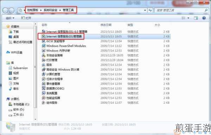Image resolution: width=211 pixels, height=135 pixels.
Task: Select 组件服务 icon
Action: coord(44,103)
